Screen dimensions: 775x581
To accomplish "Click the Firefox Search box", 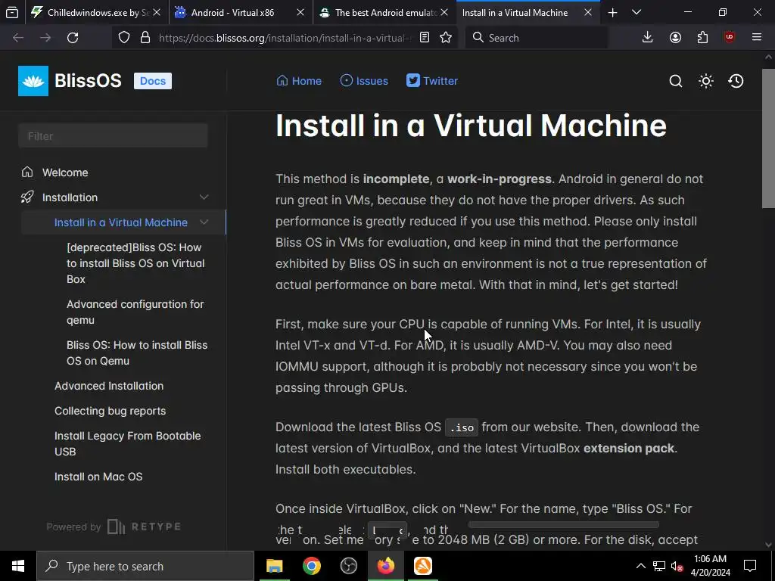I will point(537,38).
